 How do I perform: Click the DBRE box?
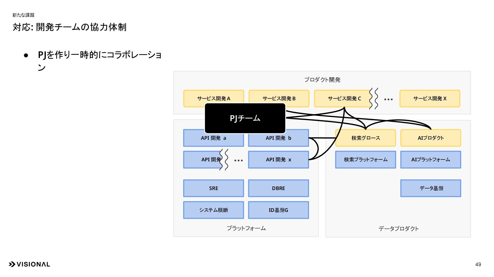[278, 188]
